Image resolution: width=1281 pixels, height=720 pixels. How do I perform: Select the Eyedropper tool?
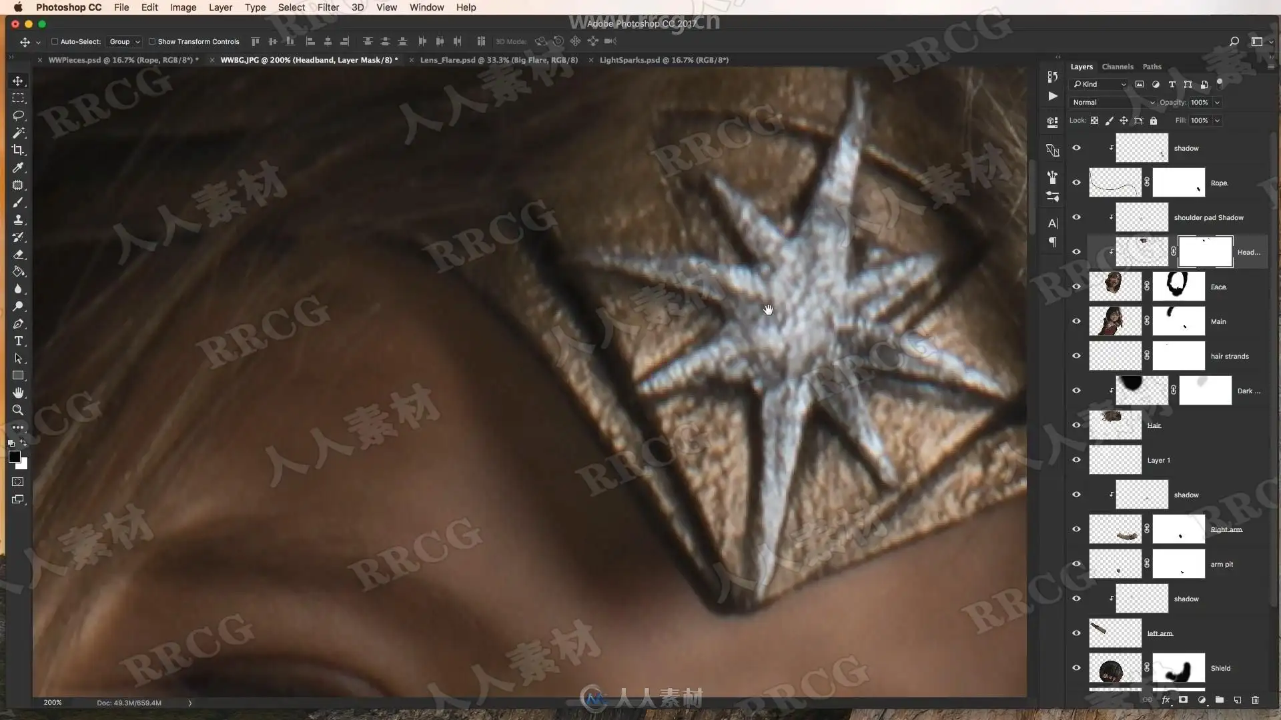pos(18,167)
